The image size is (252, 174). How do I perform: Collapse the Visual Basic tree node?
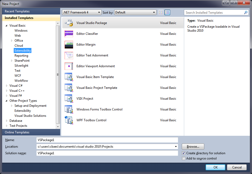coord(6,26)
